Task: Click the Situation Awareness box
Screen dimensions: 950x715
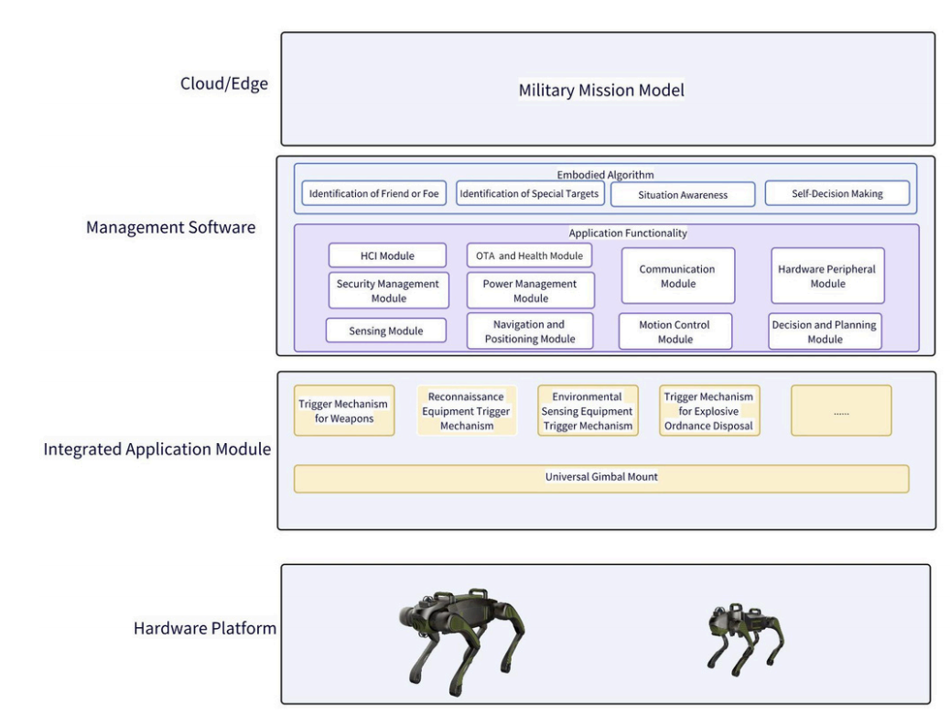Action: pos(683,195)
